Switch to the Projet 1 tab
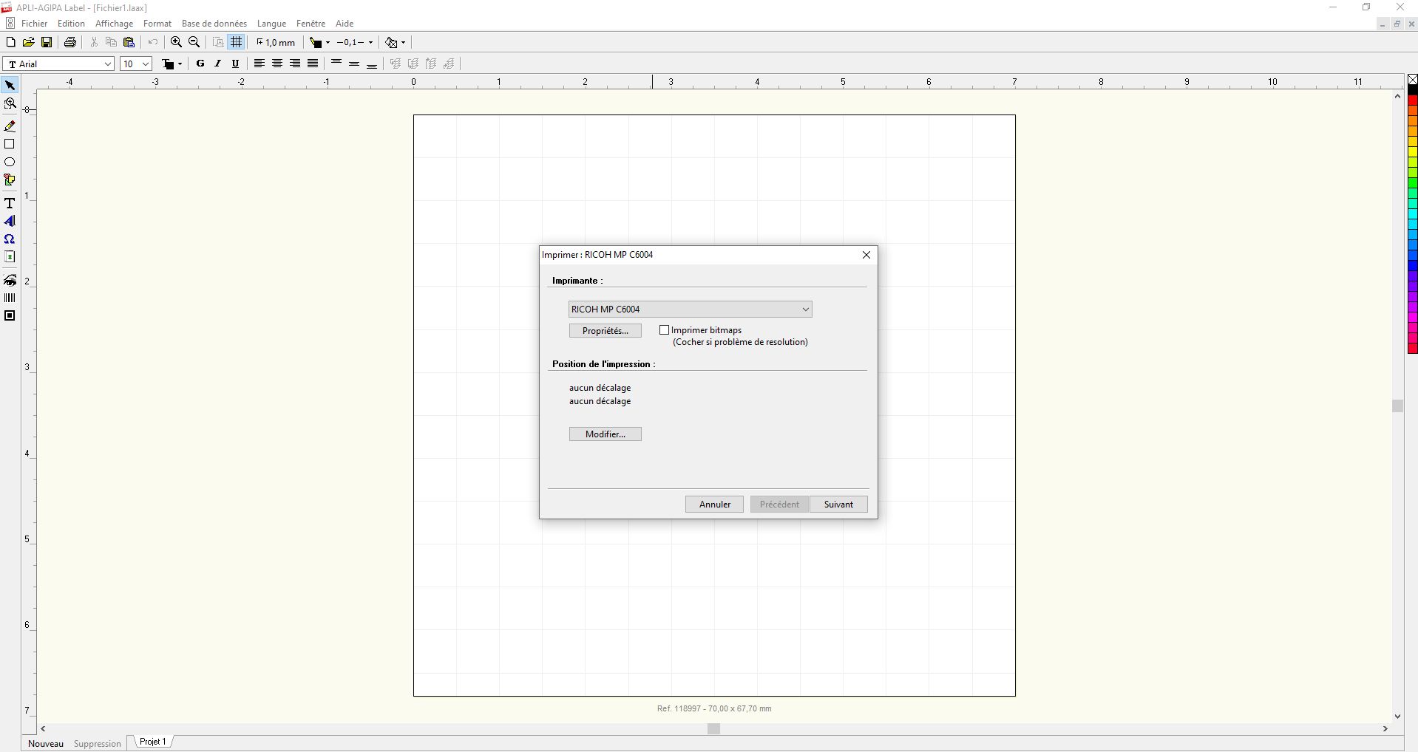 coord(153,742)
